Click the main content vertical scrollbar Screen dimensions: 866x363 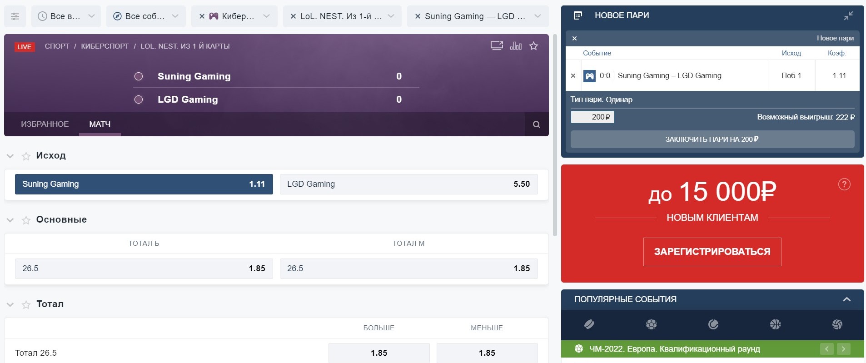555,135
